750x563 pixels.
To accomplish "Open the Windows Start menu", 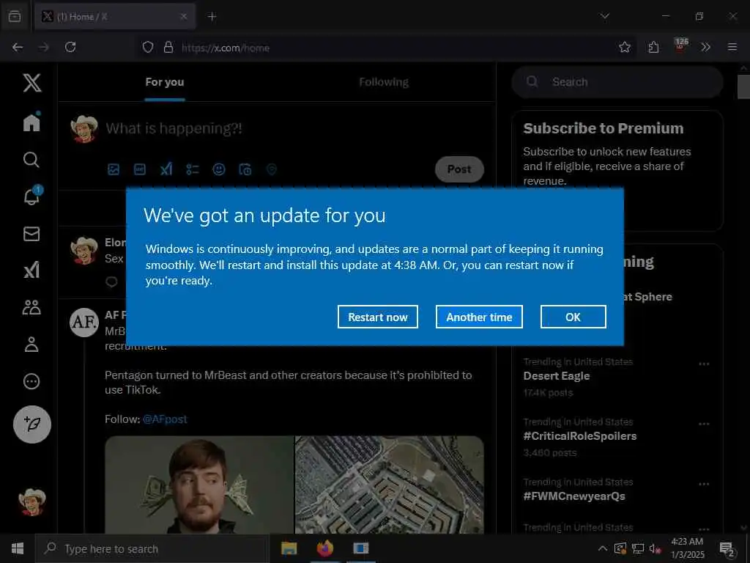I will tap(18, 548).
